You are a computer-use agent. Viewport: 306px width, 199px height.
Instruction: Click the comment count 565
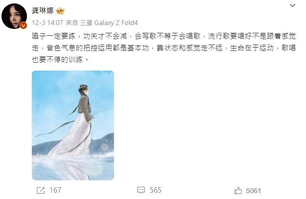[x=156, y=190]
